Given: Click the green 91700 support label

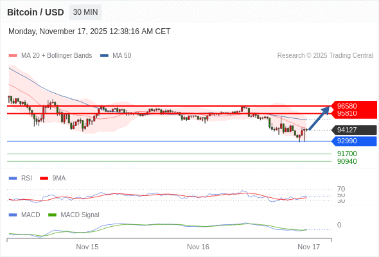Looking at the screenshot, I should 347,154.
